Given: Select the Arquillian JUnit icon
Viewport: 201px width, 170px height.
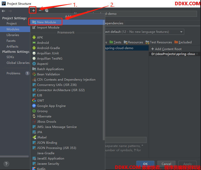Looking at the screenshot, I should pyautogui.click(x=34, y=53).
